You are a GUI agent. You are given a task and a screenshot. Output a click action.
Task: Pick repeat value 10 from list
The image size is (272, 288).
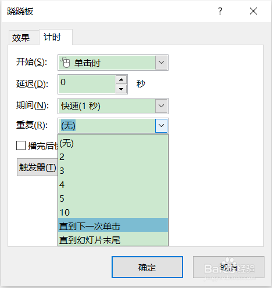point(113,212)
